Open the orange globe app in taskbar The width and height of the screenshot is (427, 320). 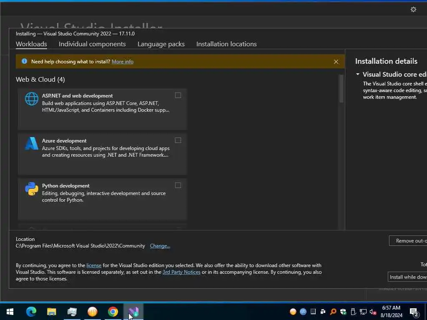click(x=92, y=312)
